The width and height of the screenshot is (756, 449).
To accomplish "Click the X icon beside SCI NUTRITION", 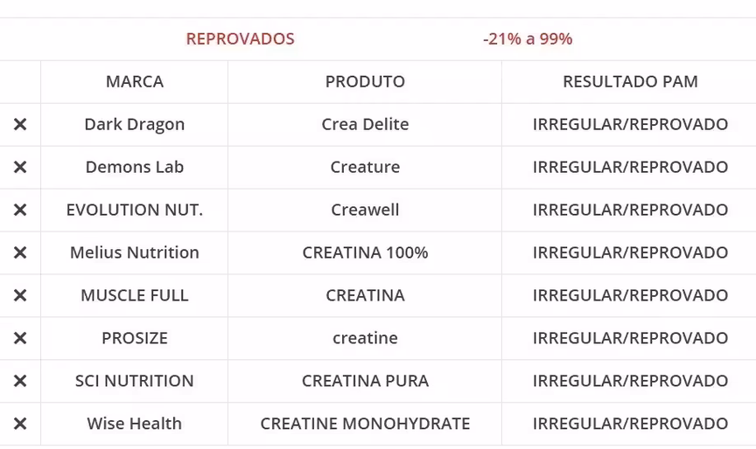I will (x=20, y=382).
